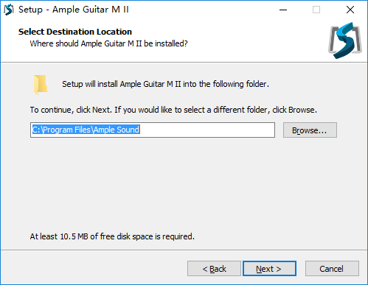Click the yellow folder icon

[41, 85]
